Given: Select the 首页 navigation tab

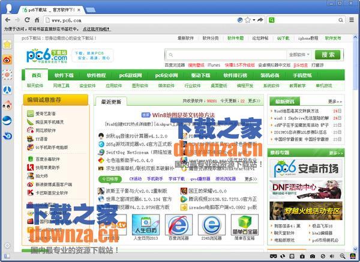Looking at the screenshot, I should 37,75.
